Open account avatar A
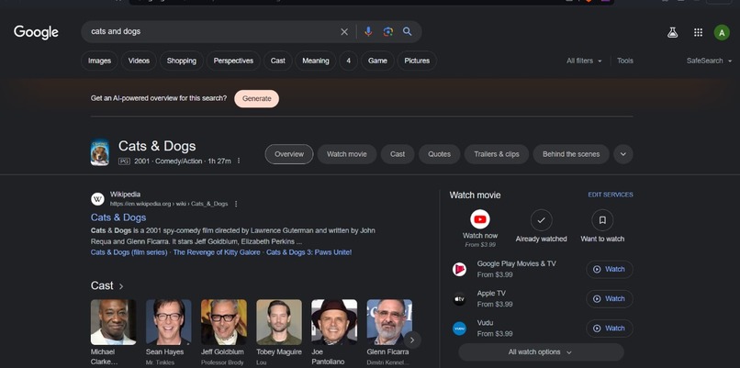This screenshot has height=368, width=740. pos(722,32)
